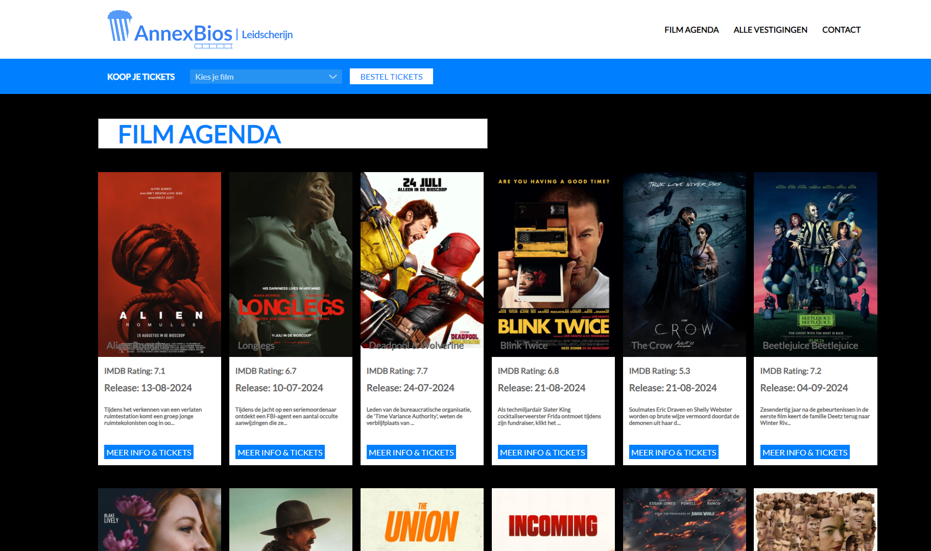This screenshot has height=551, width=931.
Task: Open The Crow movie poster
Action: pyautogui.click(x=684, y=264)
